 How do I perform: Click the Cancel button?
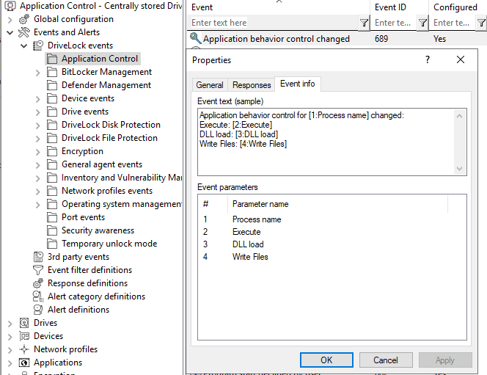coord(386,360)
